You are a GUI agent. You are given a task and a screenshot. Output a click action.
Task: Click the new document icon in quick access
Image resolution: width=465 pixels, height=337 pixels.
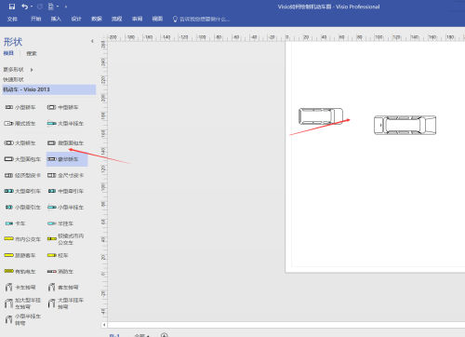click(x=51, y=7)
